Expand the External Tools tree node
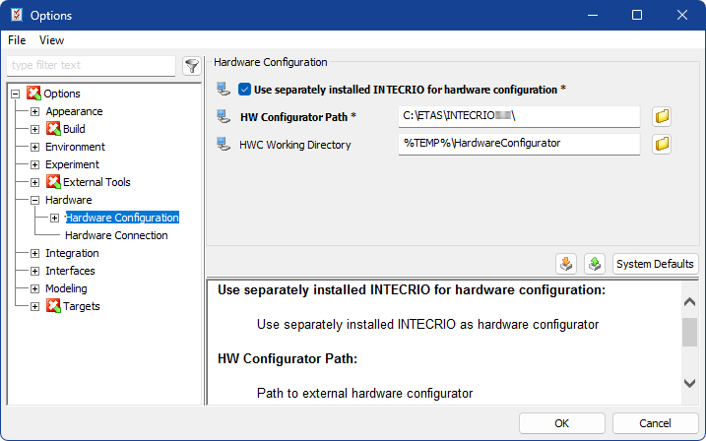The width and height of the screenshot is (706, 441). coord(34,182)
